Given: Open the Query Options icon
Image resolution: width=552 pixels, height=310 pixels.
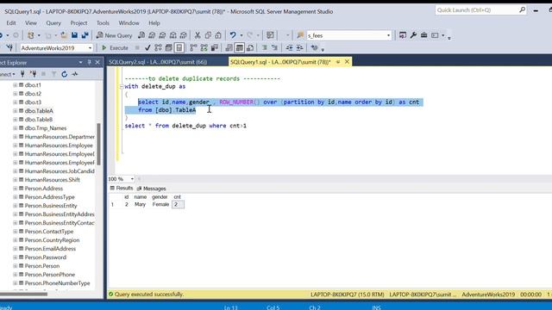Looking at the screenshot, I should coord(169,48).
